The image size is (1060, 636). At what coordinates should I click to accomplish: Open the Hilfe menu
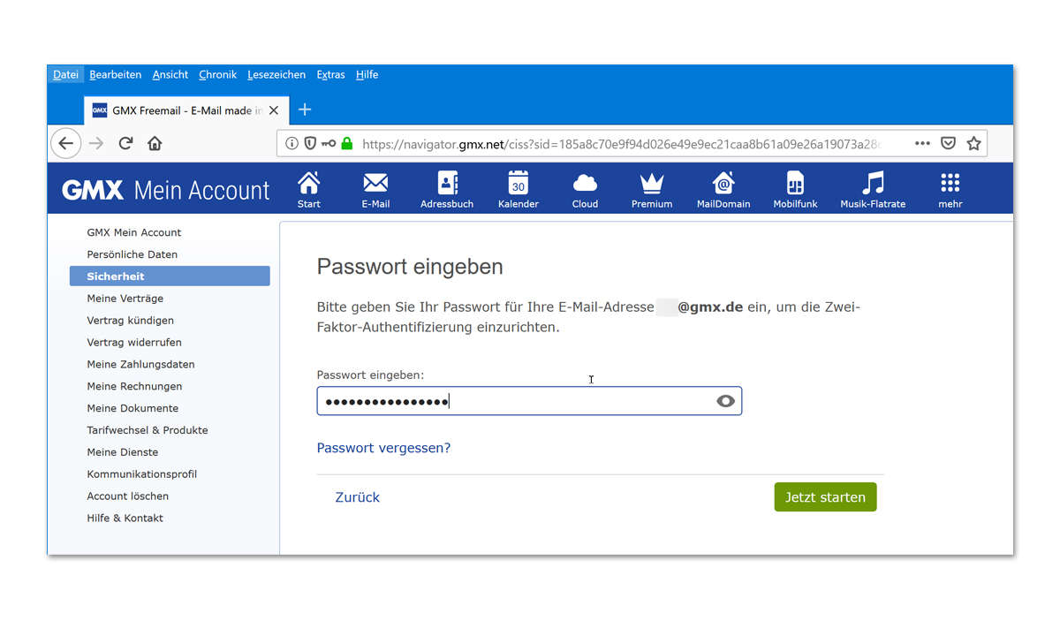[367, 74]
